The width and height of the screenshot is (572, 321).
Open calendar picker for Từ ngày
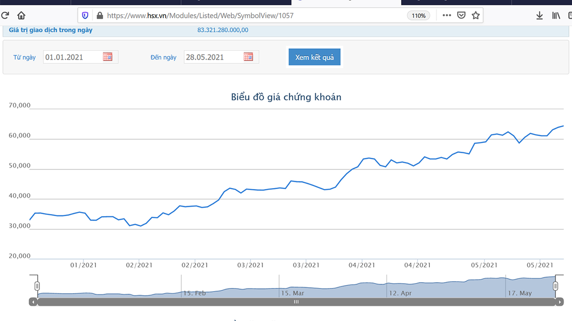coord(108,57)
